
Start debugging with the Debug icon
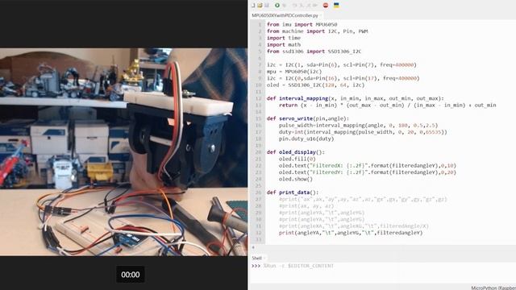pyautogui.click(x=285, y=6)
